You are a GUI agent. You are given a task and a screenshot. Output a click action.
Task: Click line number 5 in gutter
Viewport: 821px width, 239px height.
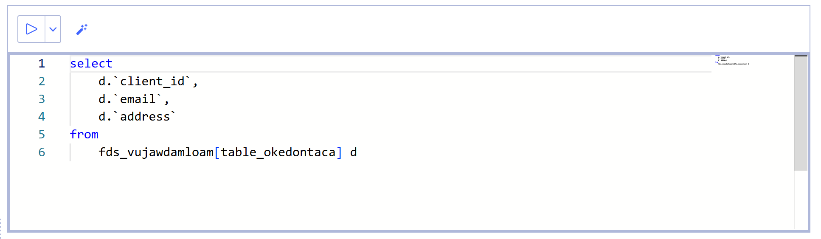(x=42, y=135)
